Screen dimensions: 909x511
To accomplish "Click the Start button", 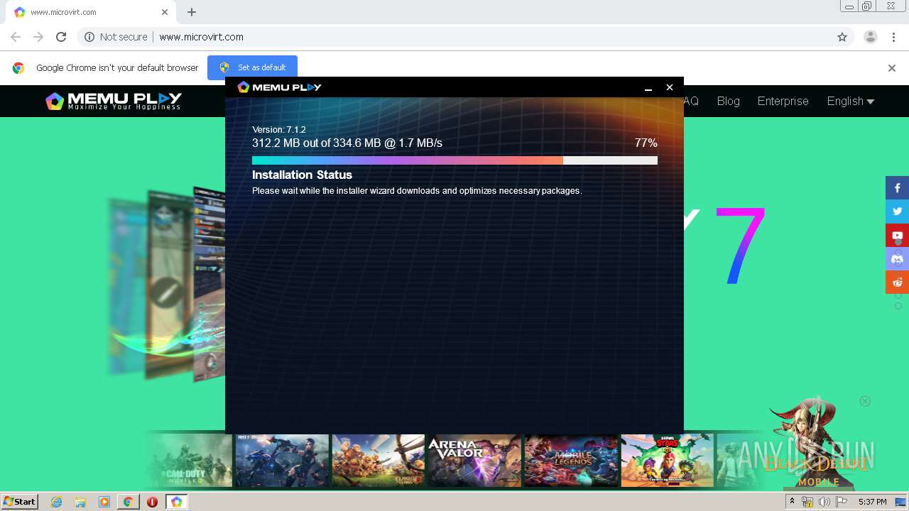I will [20, 502].
